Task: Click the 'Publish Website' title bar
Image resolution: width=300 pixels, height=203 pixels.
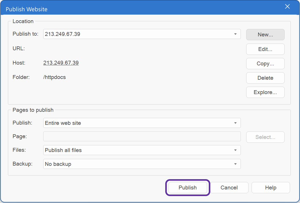Action: coord(128,9)
